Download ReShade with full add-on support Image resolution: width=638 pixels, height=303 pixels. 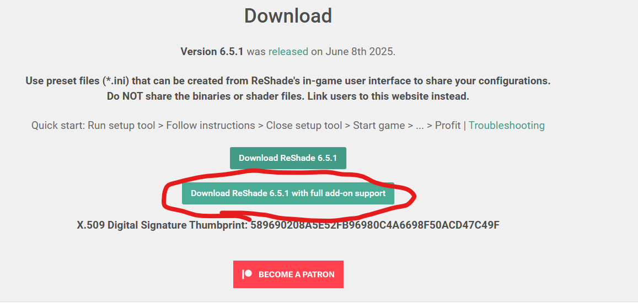click(288, 193)
